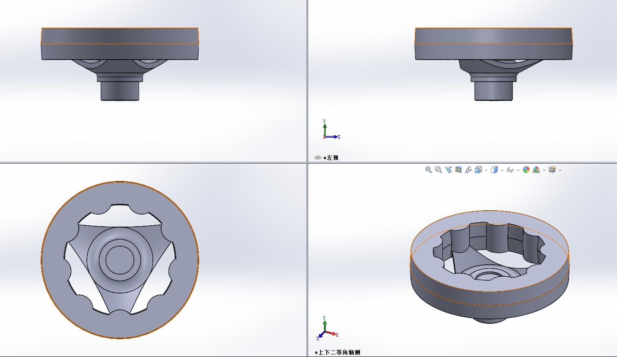Open Edit Appearance with the color ball icon
This screenshot has width=617, height=357.
point(526,170)
